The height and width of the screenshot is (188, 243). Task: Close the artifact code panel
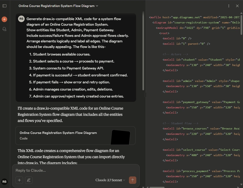point(237,6)
